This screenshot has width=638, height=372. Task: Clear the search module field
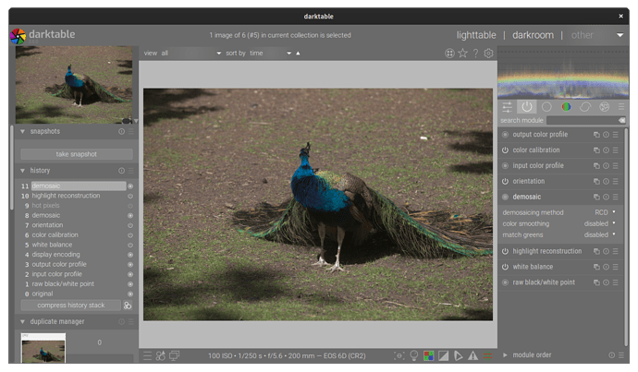(621, 120)
